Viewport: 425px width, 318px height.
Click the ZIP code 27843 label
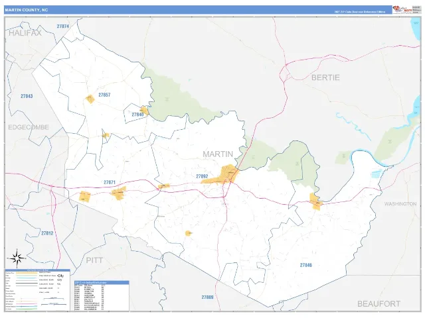[27, 96]
